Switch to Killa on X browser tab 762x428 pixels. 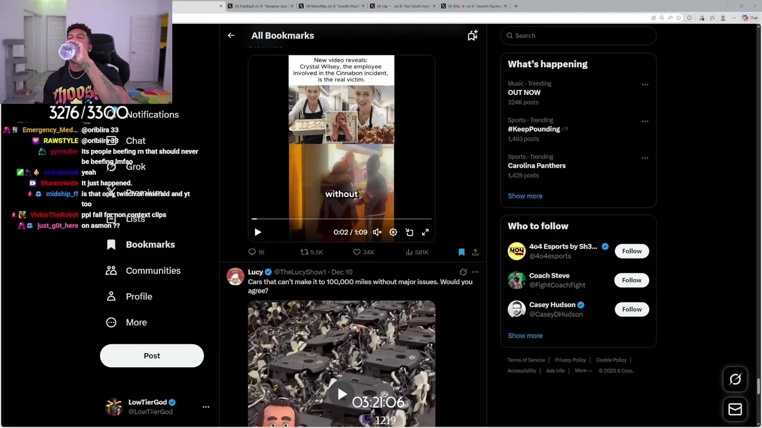(x=474, y=6)
